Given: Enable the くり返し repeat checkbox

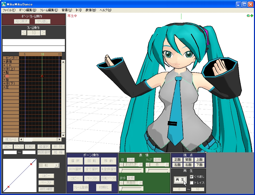Looking at the screenshot, I should point(192,177).
